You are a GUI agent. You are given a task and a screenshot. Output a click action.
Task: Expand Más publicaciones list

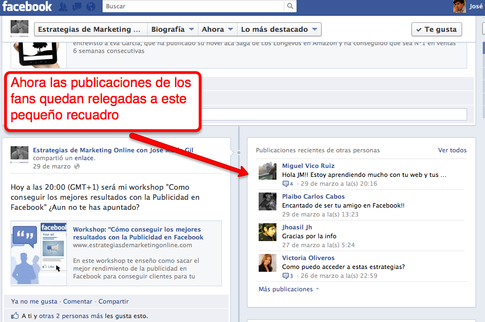[x=289, y=289]
